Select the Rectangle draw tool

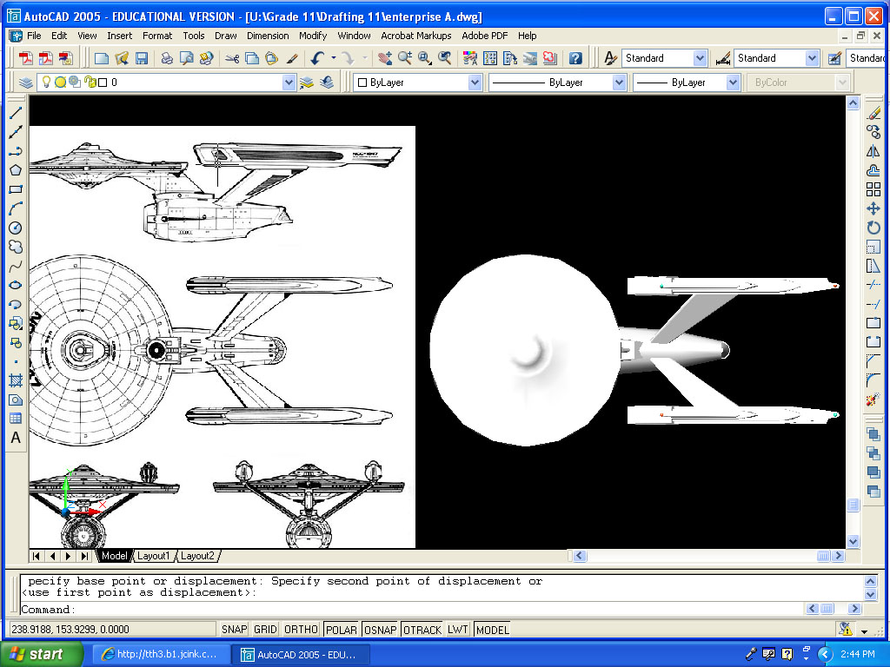[x=16, y=189]
